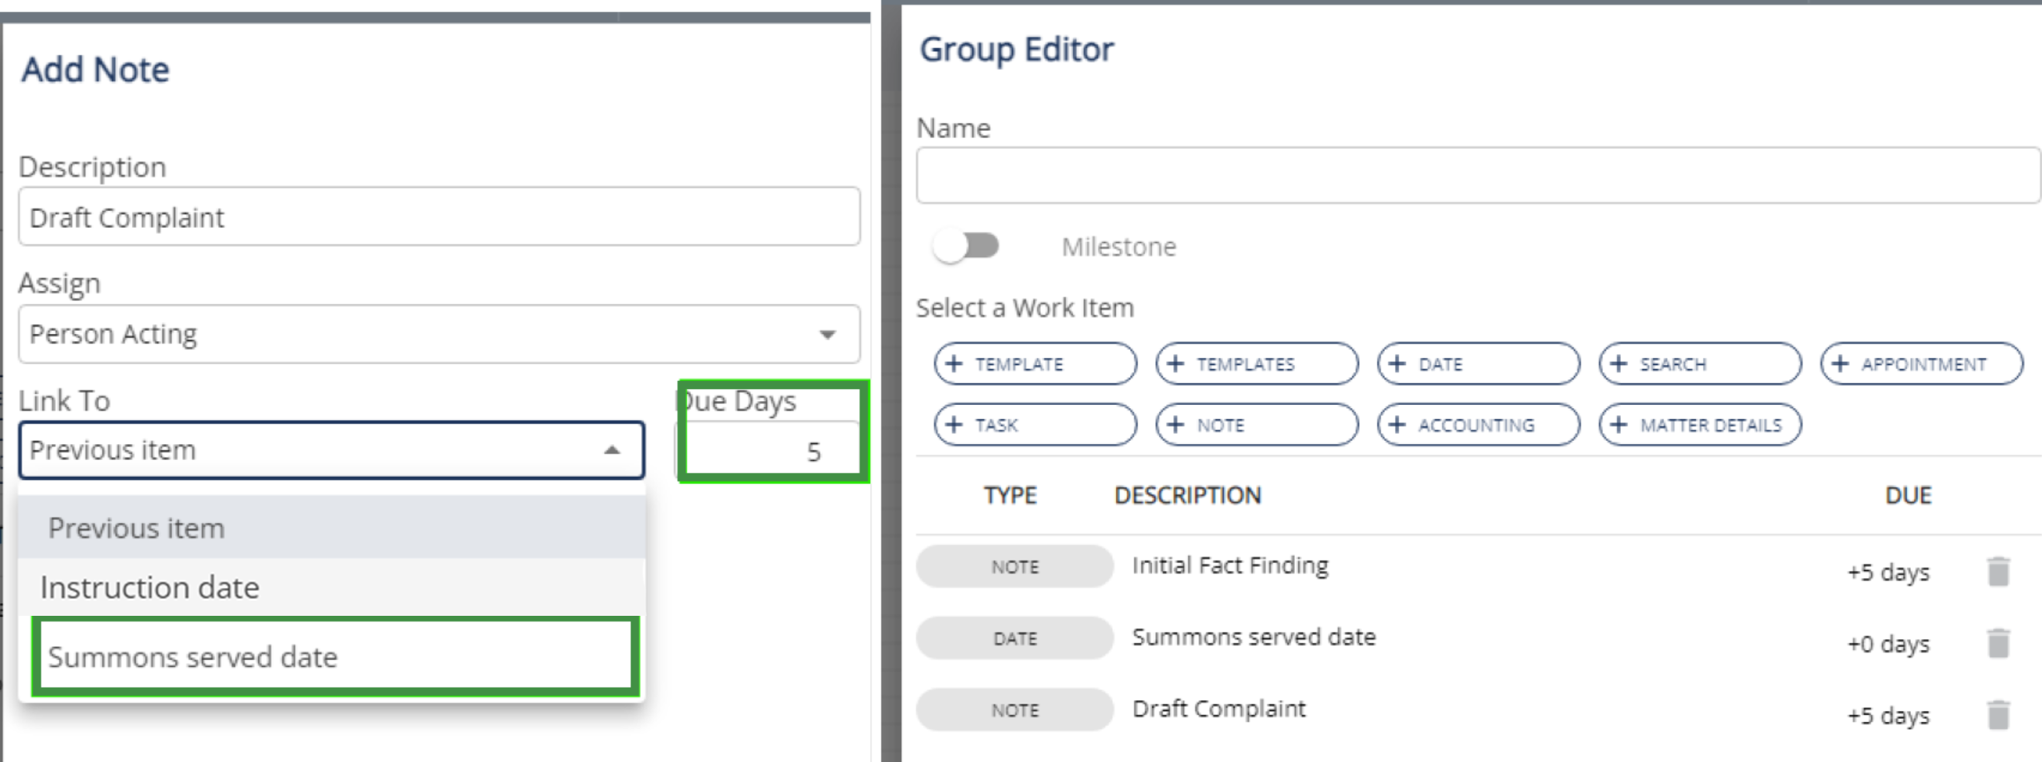
Task: Click the Group Editor Name field
Action: coord(1478,175)
